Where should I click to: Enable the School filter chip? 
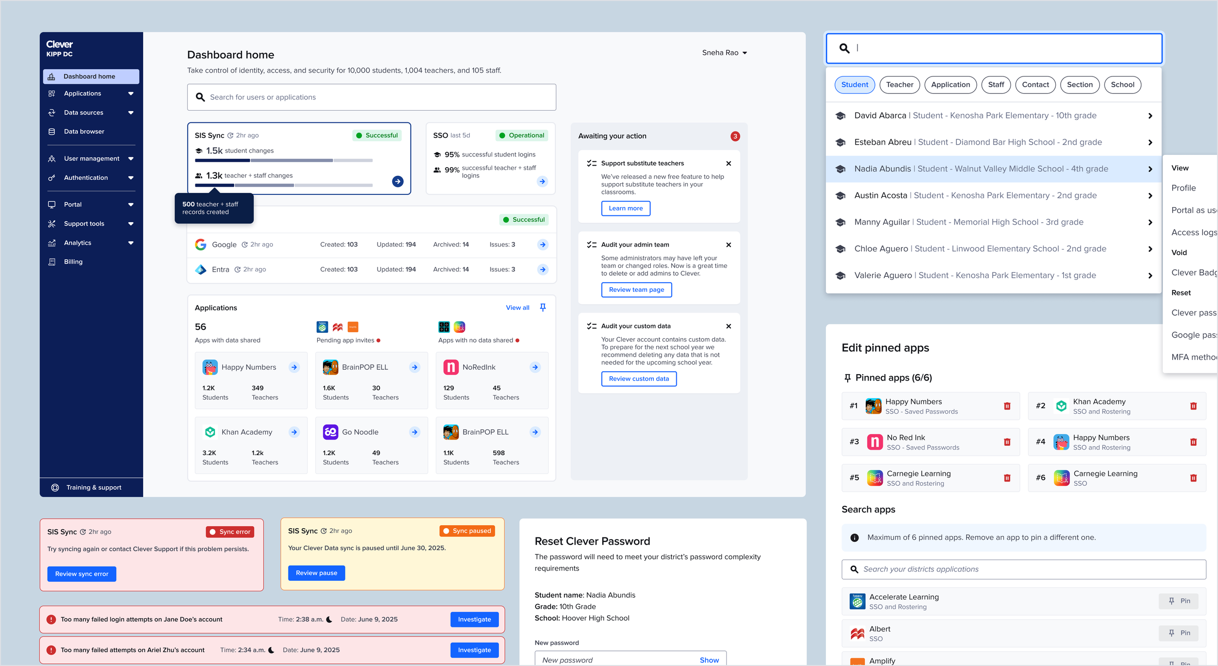(1122, 85)
